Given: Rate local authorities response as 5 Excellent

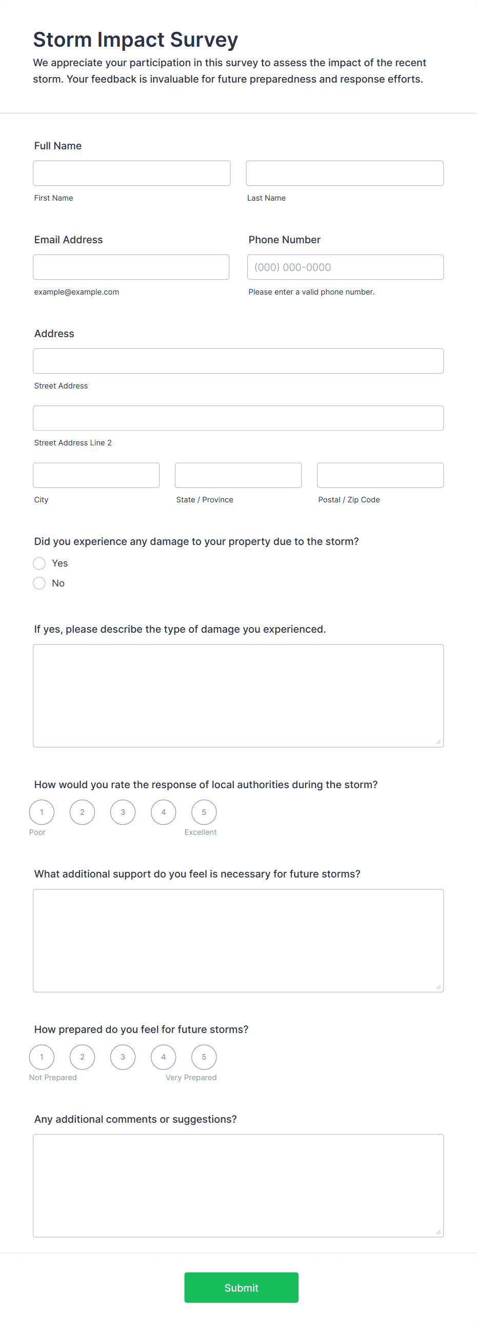Looking at the screenshot, I should pyautogui.click(x=204, y=812).
